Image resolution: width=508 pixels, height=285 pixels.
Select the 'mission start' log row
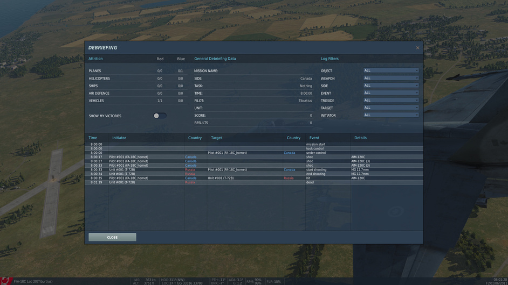[x=253, y=144]
